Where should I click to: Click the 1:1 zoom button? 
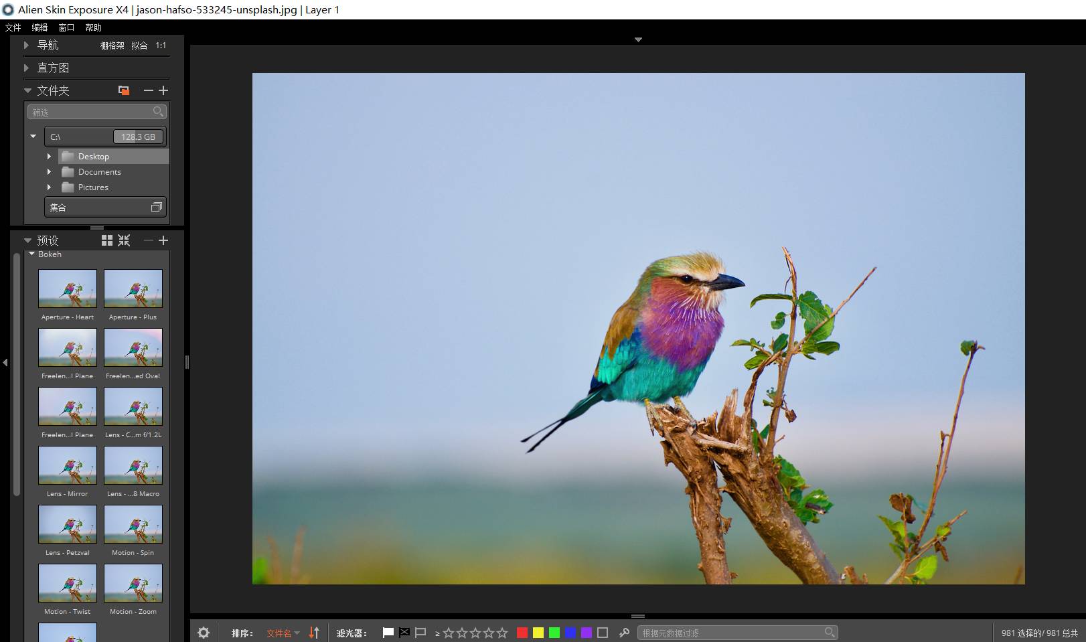pos(161,46)
